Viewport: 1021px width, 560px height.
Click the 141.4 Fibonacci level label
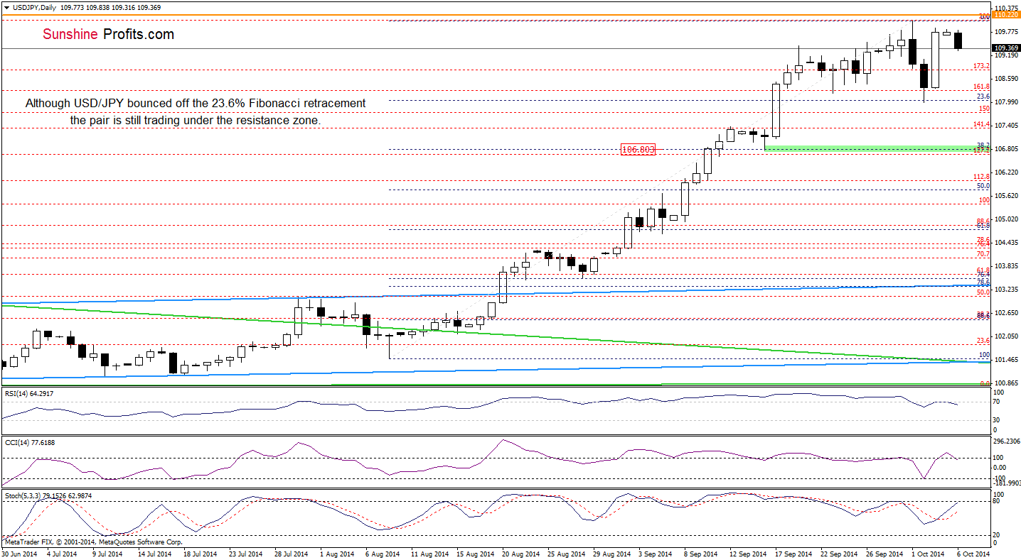pyautogui.click(x=982, y=124)
